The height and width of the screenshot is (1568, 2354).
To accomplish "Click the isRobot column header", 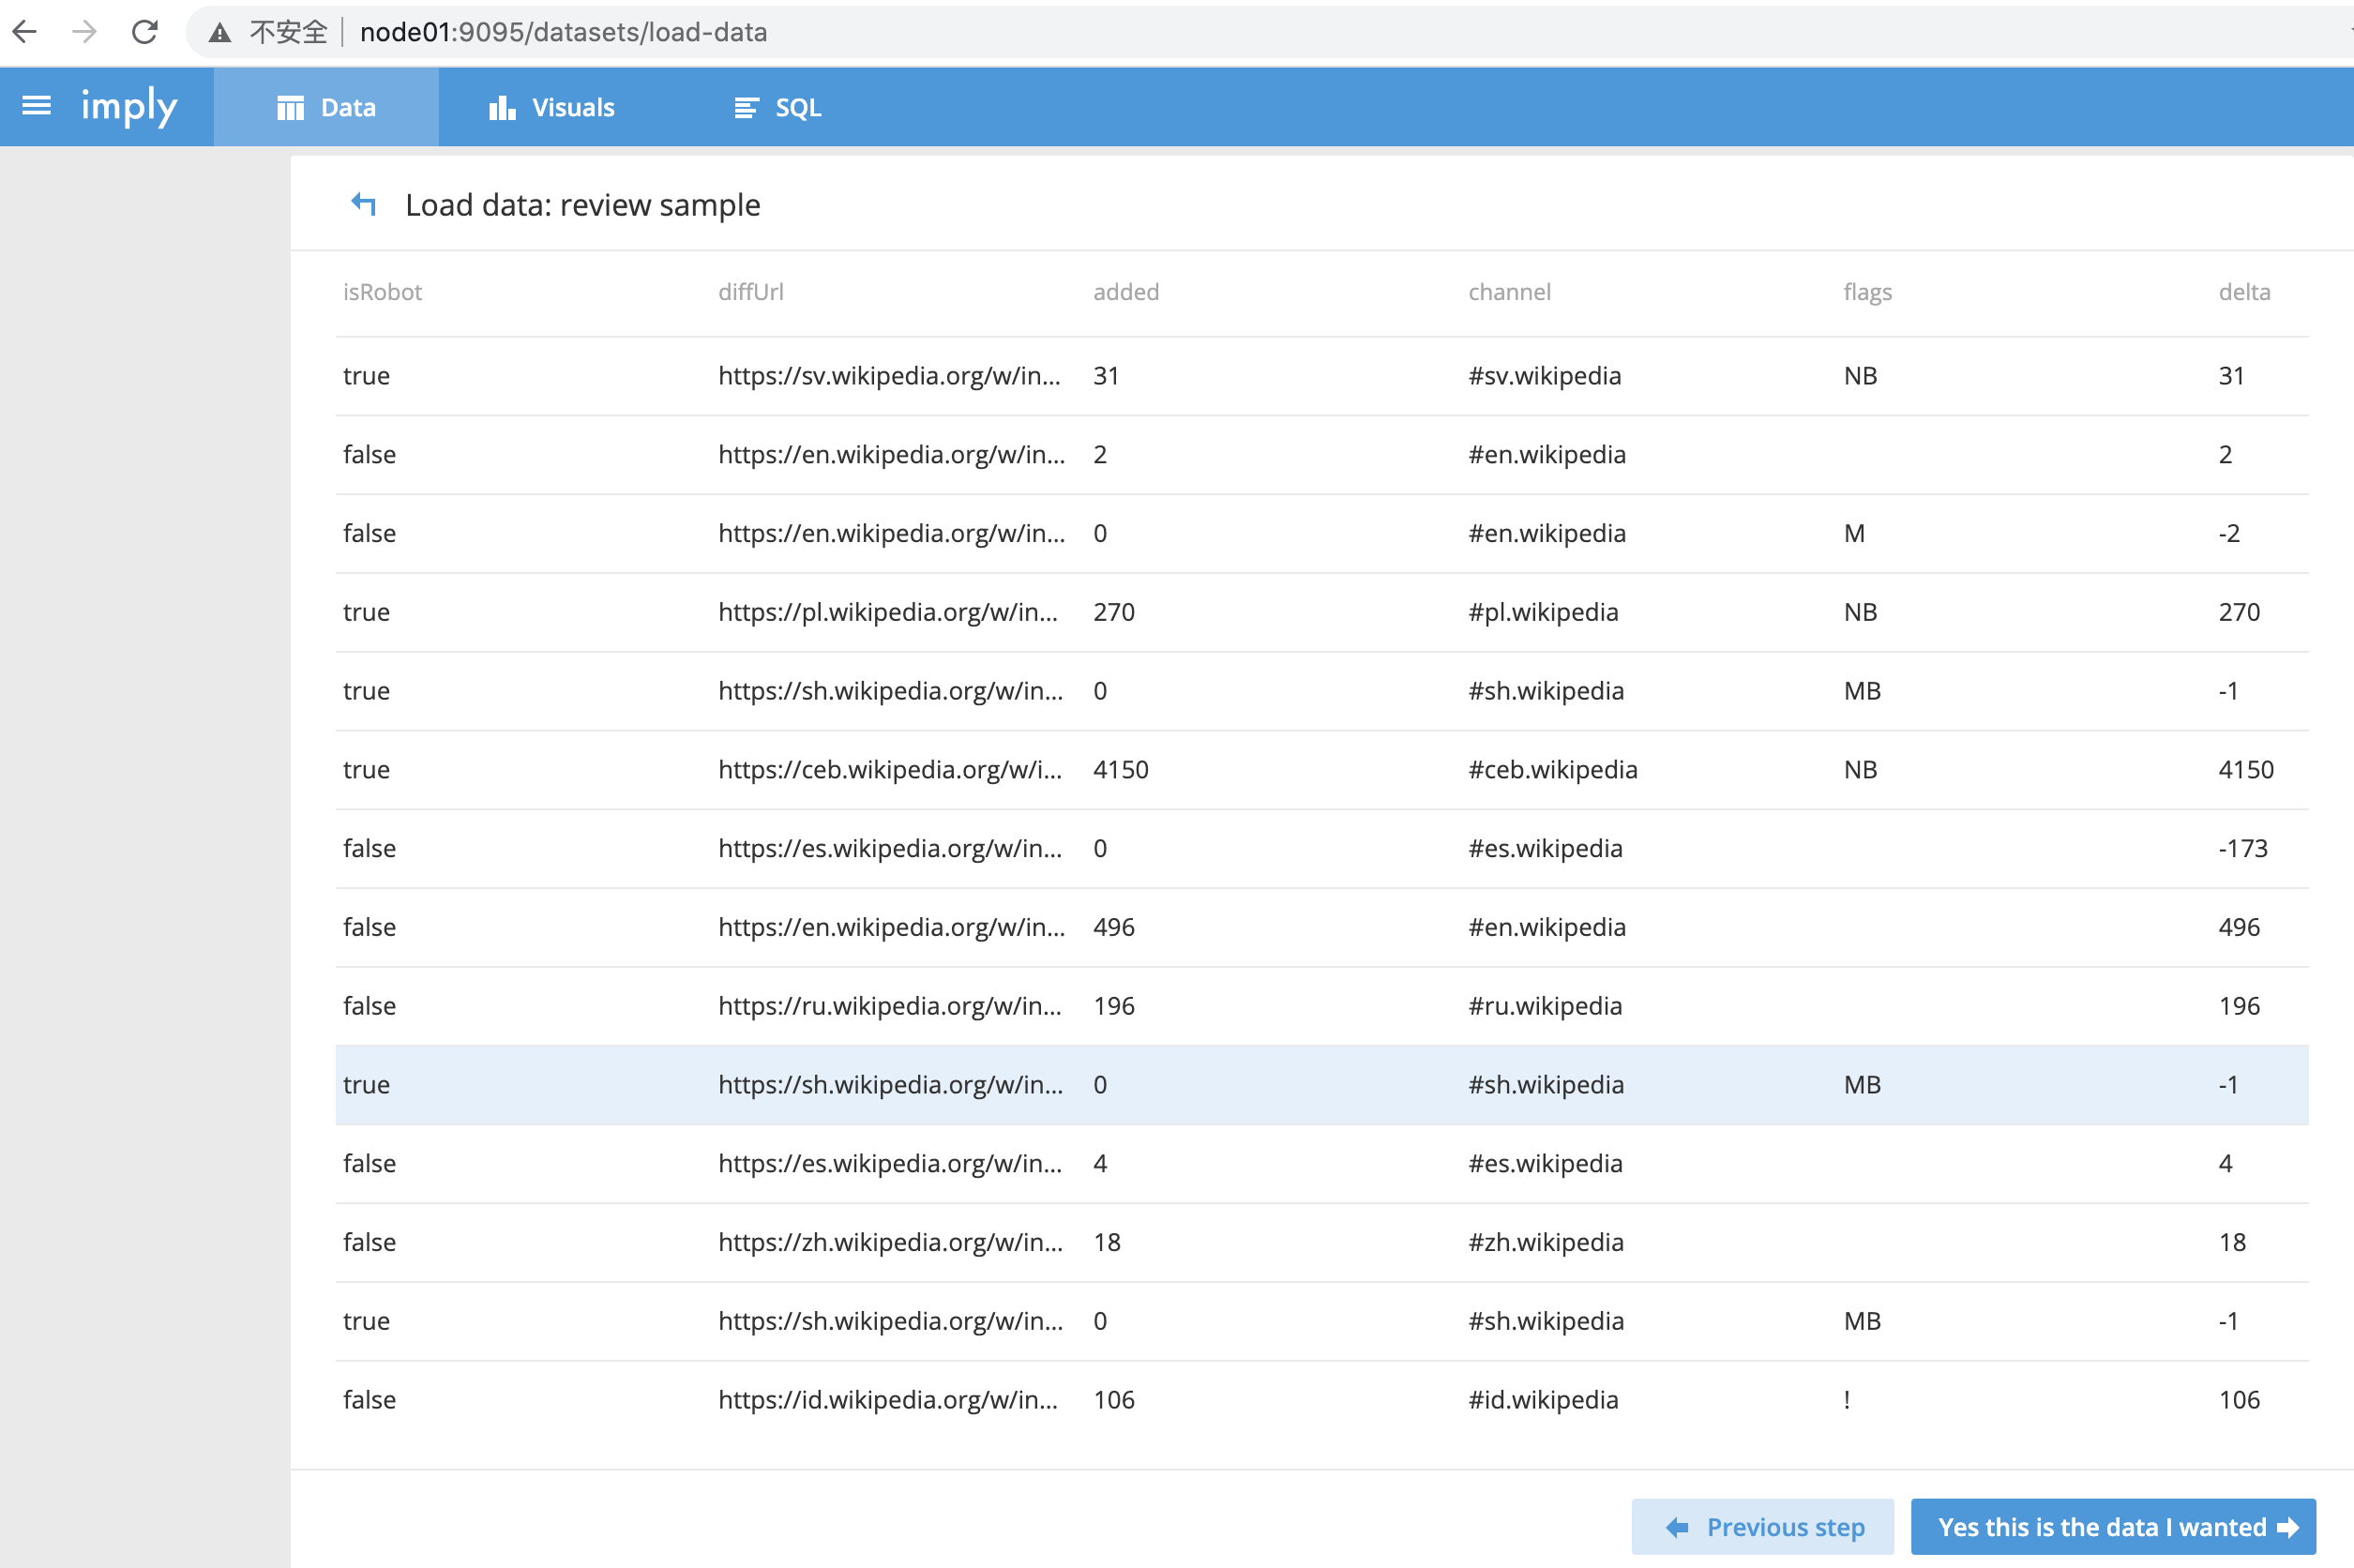I will click(x=382, y=292).
